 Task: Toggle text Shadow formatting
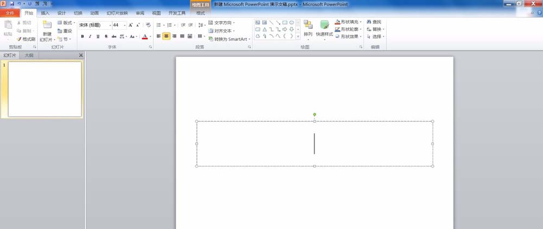coord(106,36)
